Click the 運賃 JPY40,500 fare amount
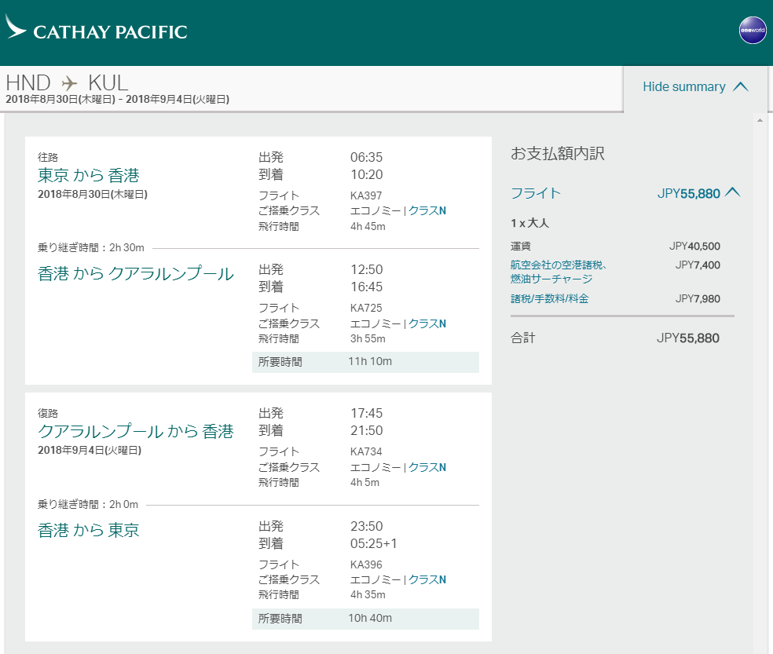The width and height of the screenshot is (773, 654). (x=694, y=246)
